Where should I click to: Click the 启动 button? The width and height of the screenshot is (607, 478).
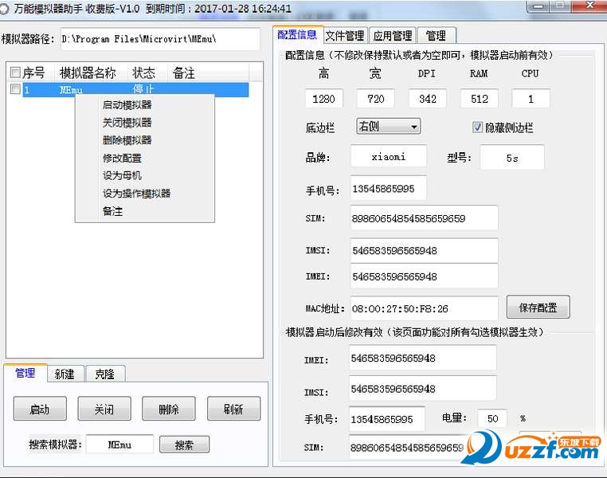[x=39, y=409]
